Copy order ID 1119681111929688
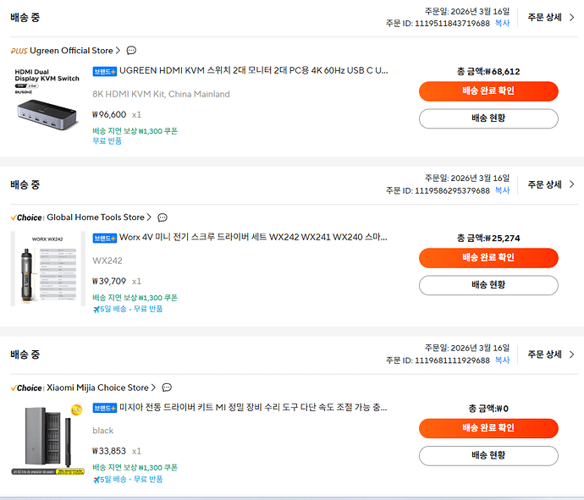This screenshot has width=584, height=500. tap(502, 360)
